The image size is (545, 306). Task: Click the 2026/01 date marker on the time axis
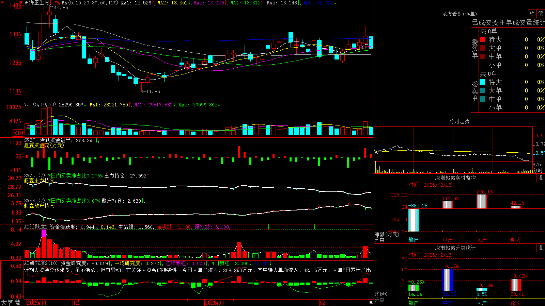(x=215, y=303)
